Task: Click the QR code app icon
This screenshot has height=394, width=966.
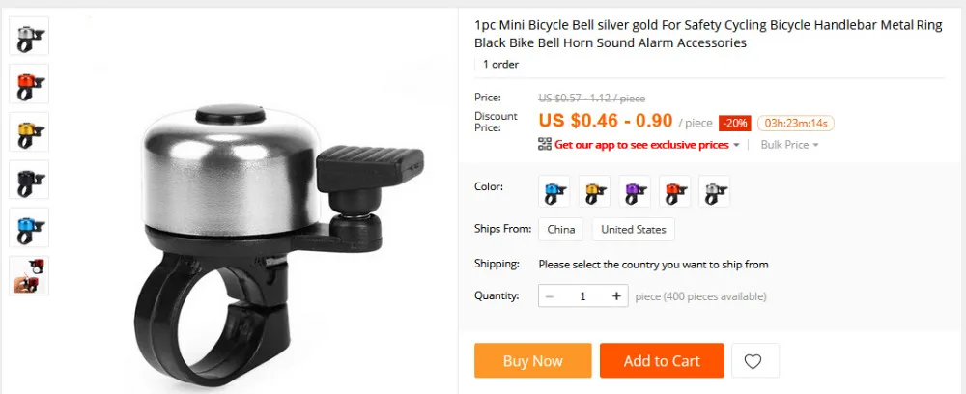Action: click(545, 144)
